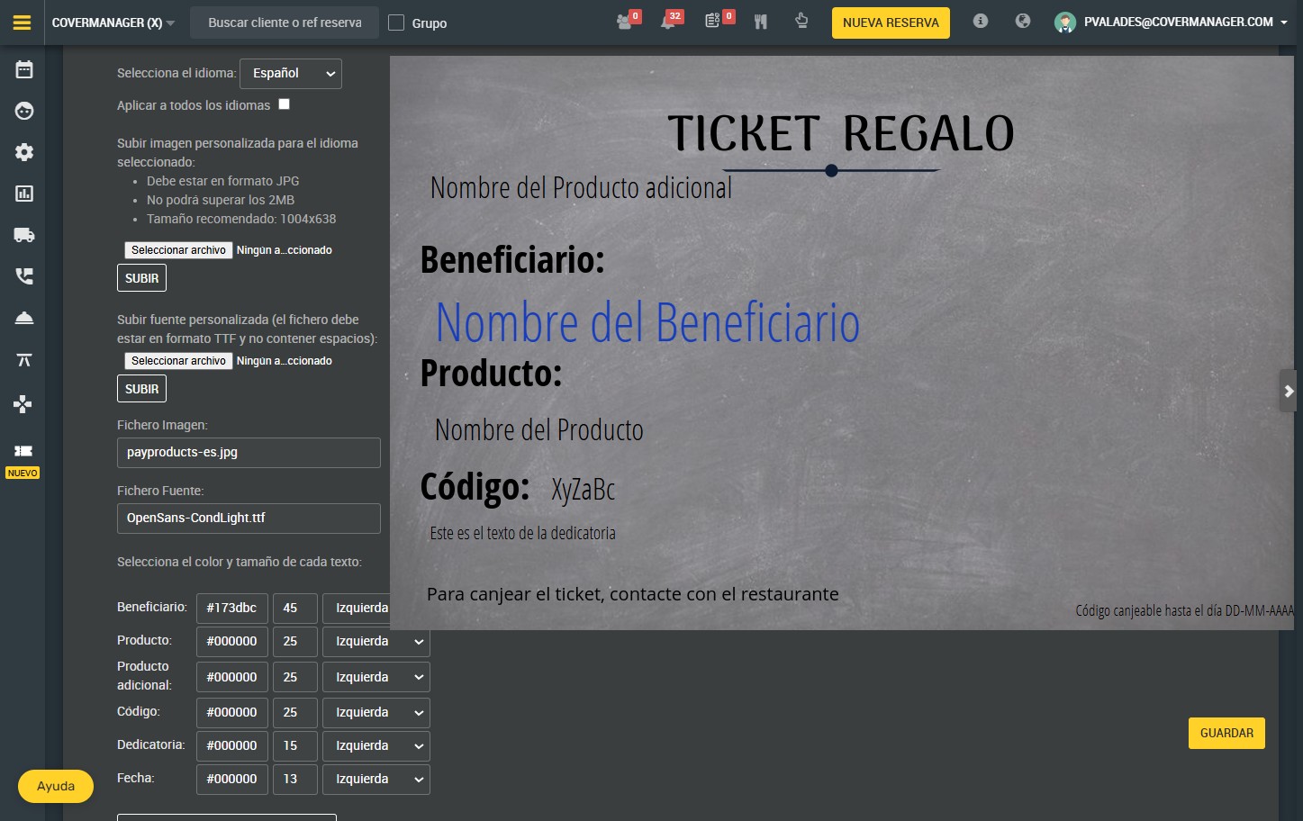Click the NUEVA RESERVA button
The height and width of the screenshot is (821, 1303).
[x=890, y=23]
